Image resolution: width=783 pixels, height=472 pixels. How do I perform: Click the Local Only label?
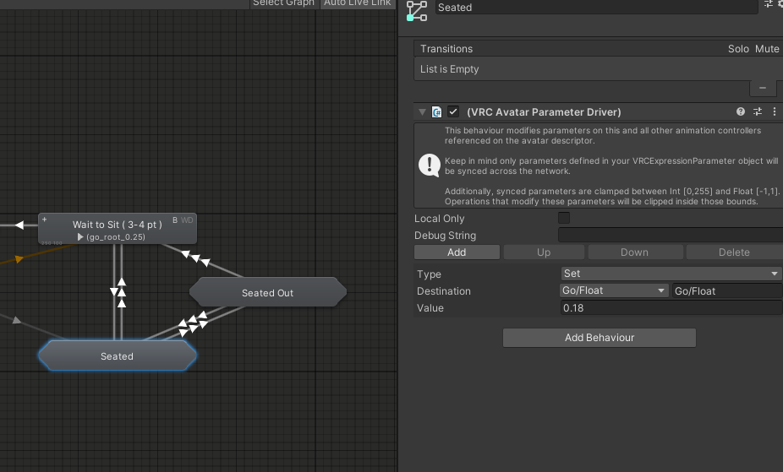click(440, 219)
